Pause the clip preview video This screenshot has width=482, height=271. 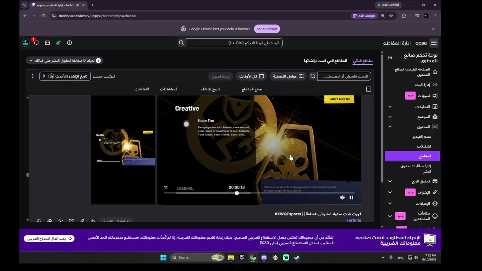click(x=351, y=198)
